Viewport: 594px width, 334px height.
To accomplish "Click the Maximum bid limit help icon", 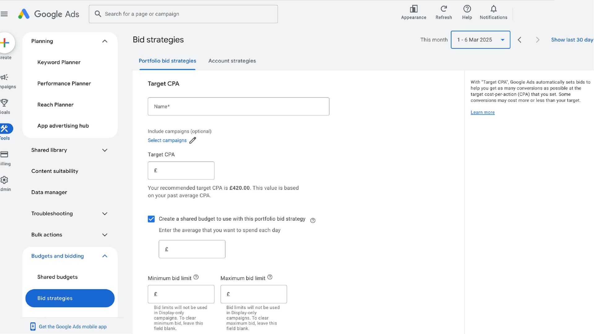I will click(x=270, y=277).
